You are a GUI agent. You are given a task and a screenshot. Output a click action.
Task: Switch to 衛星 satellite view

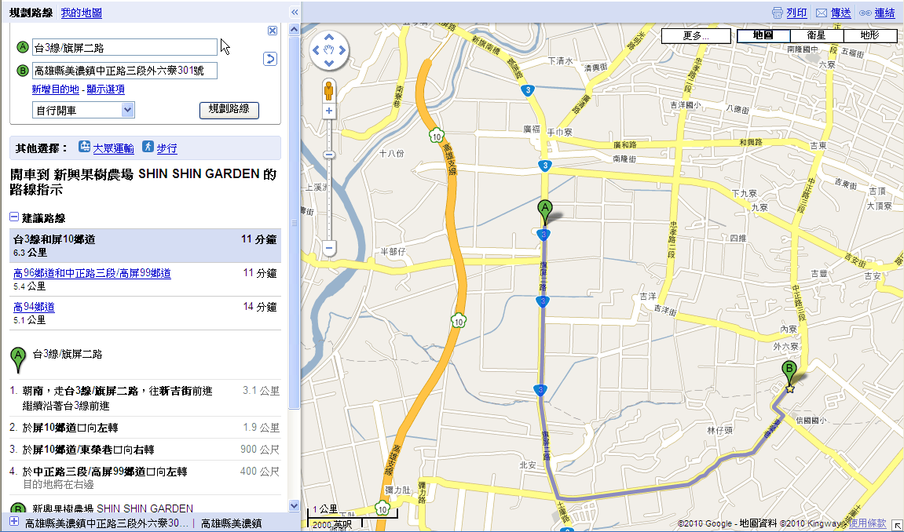coord(816,35)
